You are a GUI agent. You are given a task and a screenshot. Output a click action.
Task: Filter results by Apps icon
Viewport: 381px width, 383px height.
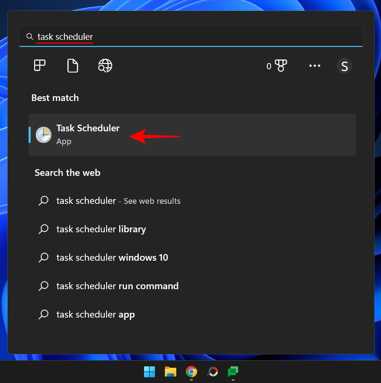pos(39,65)
